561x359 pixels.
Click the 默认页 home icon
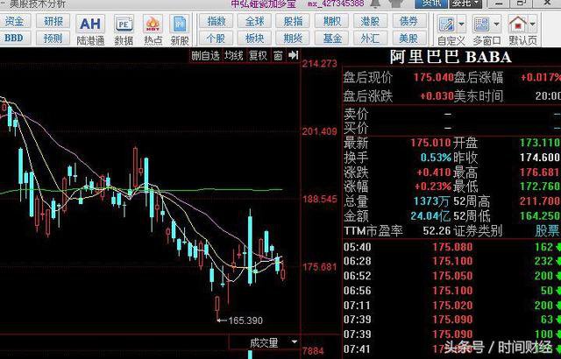(518, 25)
